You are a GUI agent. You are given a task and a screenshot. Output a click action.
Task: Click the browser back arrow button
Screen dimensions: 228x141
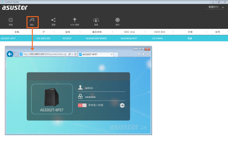[x=10, y=54]
